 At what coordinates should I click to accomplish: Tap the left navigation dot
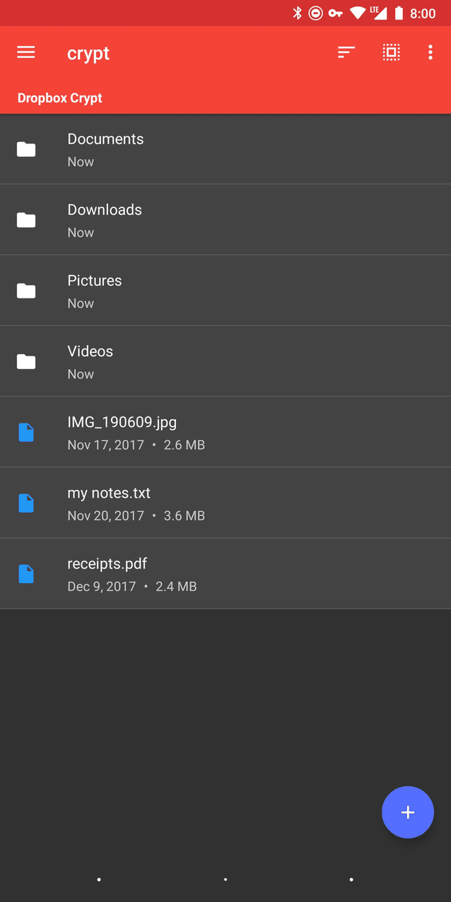click(x=99, y=879)
